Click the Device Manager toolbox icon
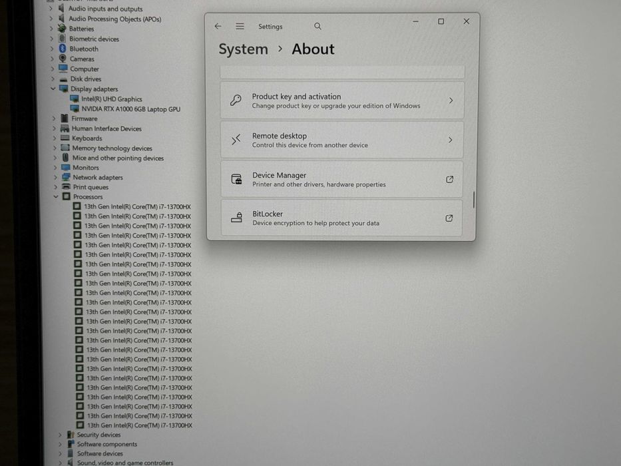The image size is (621, 466). click(236, 179)
